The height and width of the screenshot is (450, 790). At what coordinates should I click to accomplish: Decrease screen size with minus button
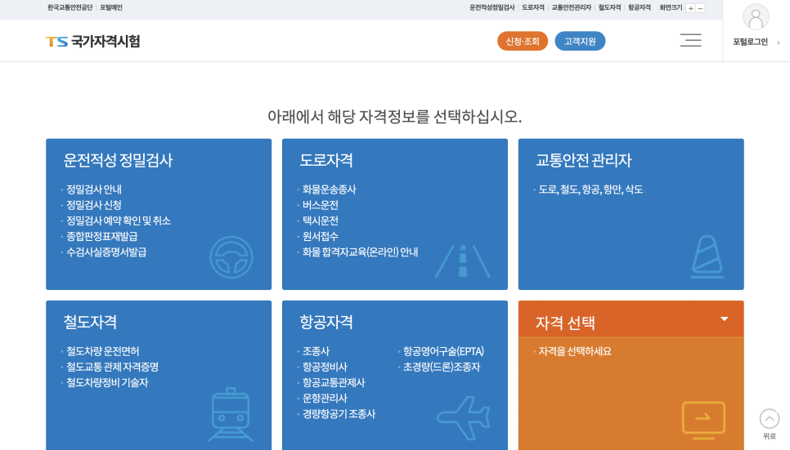pyautogui.click(x=700, y=8)
